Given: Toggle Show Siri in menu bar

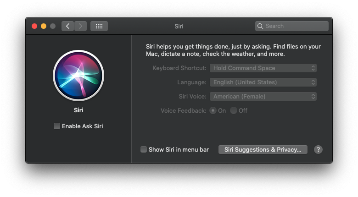Looking at the screenshot, I should click(144, 149).
